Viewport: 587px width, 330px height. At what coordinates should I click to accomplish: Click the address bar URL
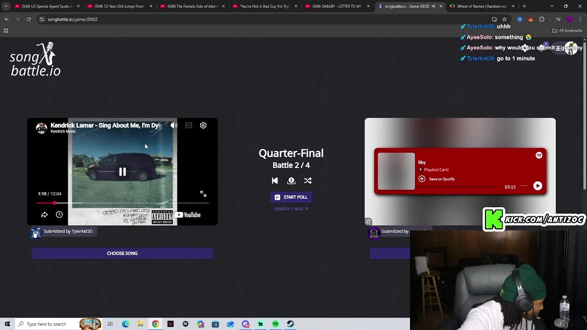(72, 19)
